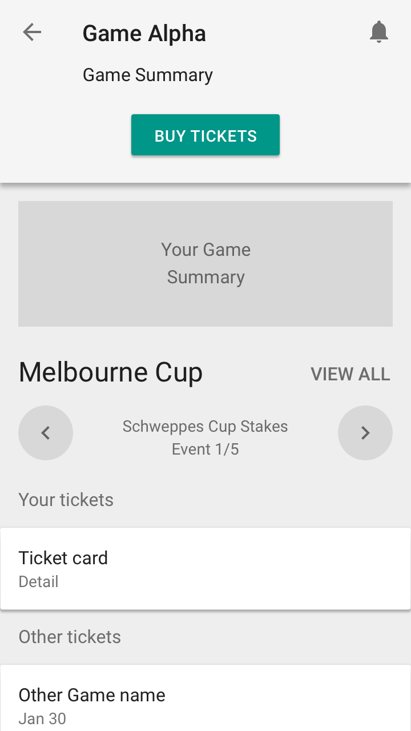Go to next event with right chevron
The image size is (411, 731).
[x=365, y=433]
